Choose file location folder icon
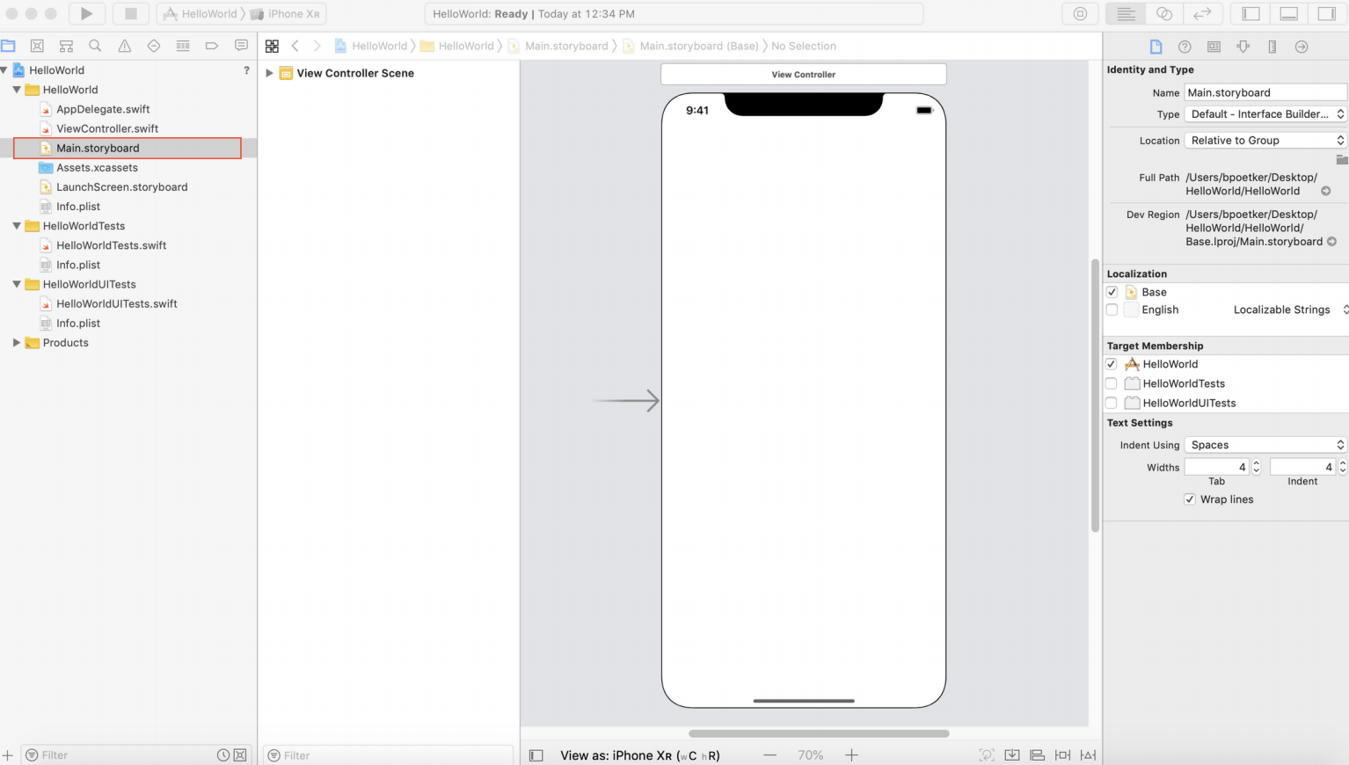 [x=1341, y=160]
